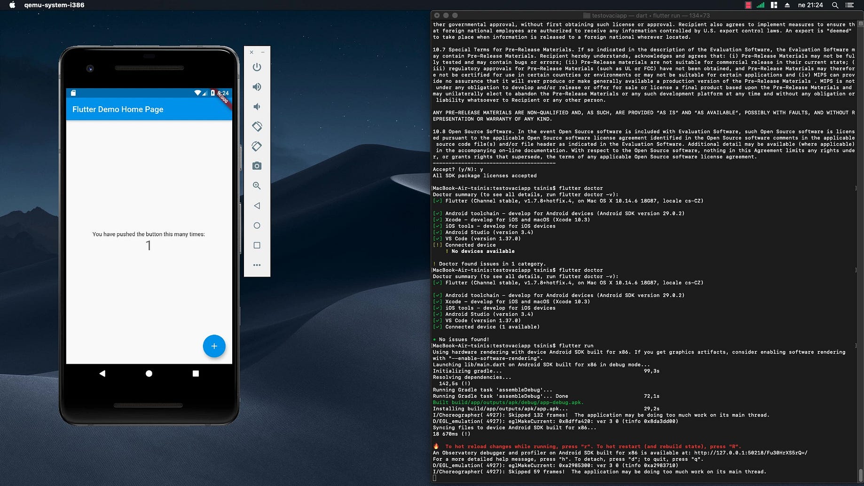This screenshot has width=864, height=486.
Task: Click the emulator toolbar home circle icon
Action: pos(257,226)
